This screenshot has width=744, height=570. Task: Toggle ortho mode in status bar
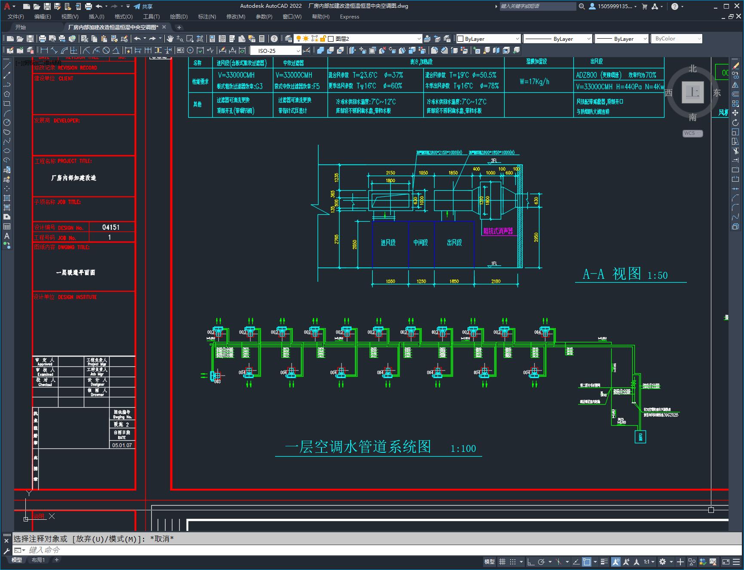tap(531, 562)
